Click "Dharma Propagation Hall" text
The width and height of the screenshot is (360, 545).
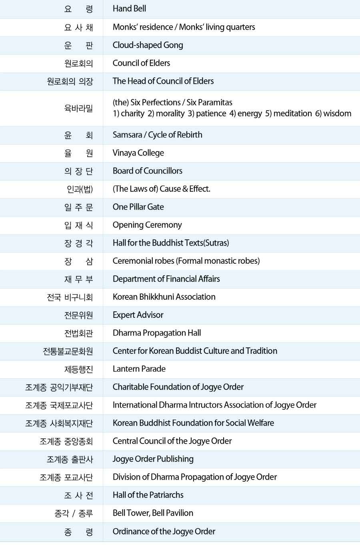[x=157, y=333]
